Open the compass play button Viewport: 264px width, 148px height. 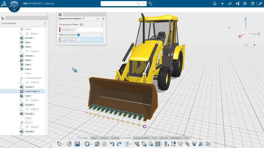pos(14,6)
